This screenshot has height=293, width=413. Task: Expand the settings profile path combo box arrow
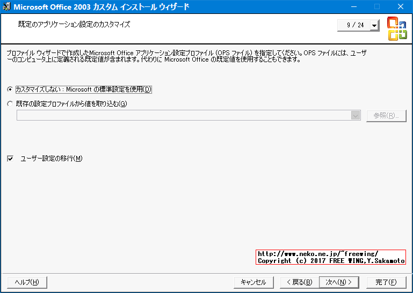click(356, 115)
